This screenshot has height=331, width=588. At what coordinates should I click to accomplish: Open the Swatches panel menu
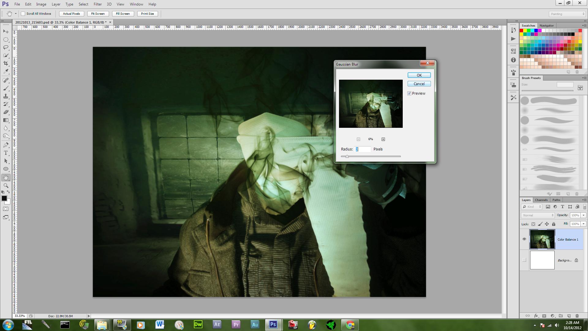(x=584, y=25)
